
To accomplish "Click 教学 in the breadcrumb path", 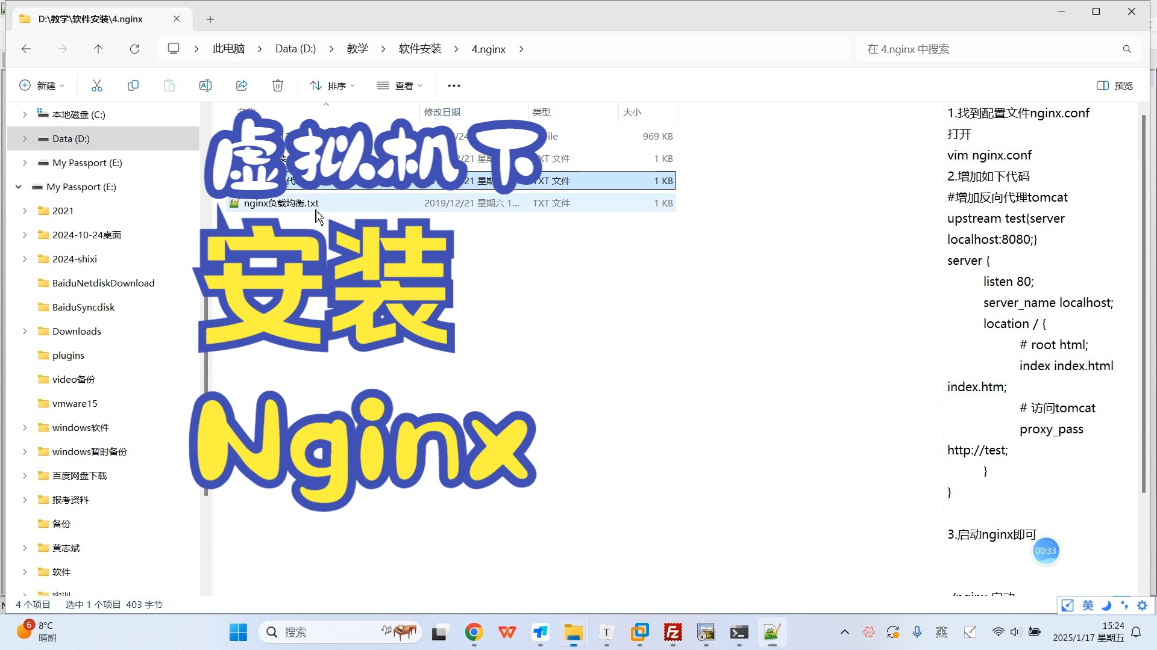I will (357, 49).
